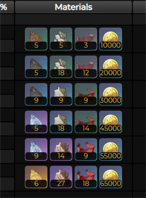Click the Mora coin showing 20000
The height and width of the screenshot is (198, 146).
pos(110,67)
